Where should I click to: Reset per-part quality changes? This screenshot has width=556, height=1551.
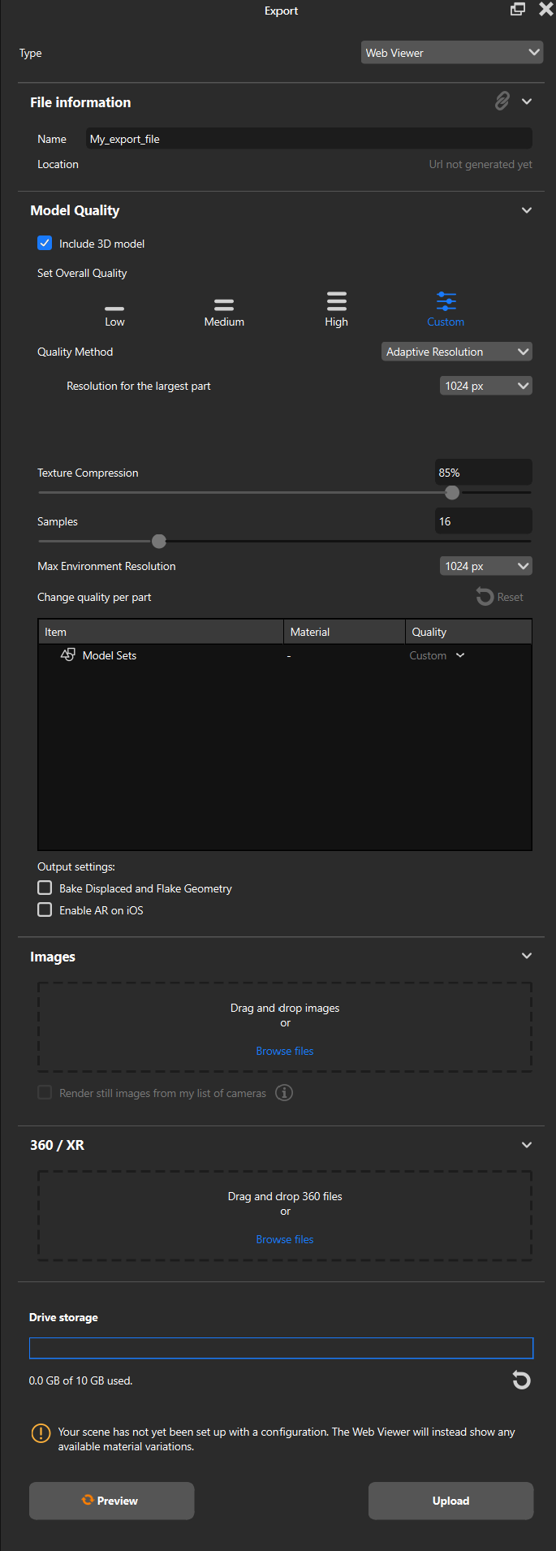[x=499, y=597]
